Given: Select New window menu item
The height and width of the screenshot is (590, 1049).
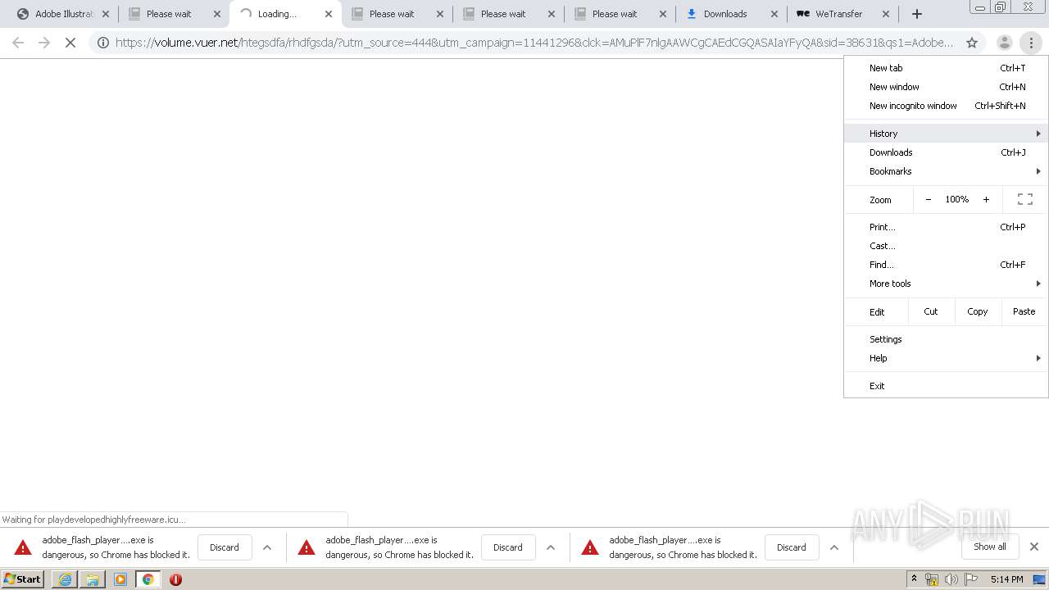Looking at the screenshot, I should 946,87.
